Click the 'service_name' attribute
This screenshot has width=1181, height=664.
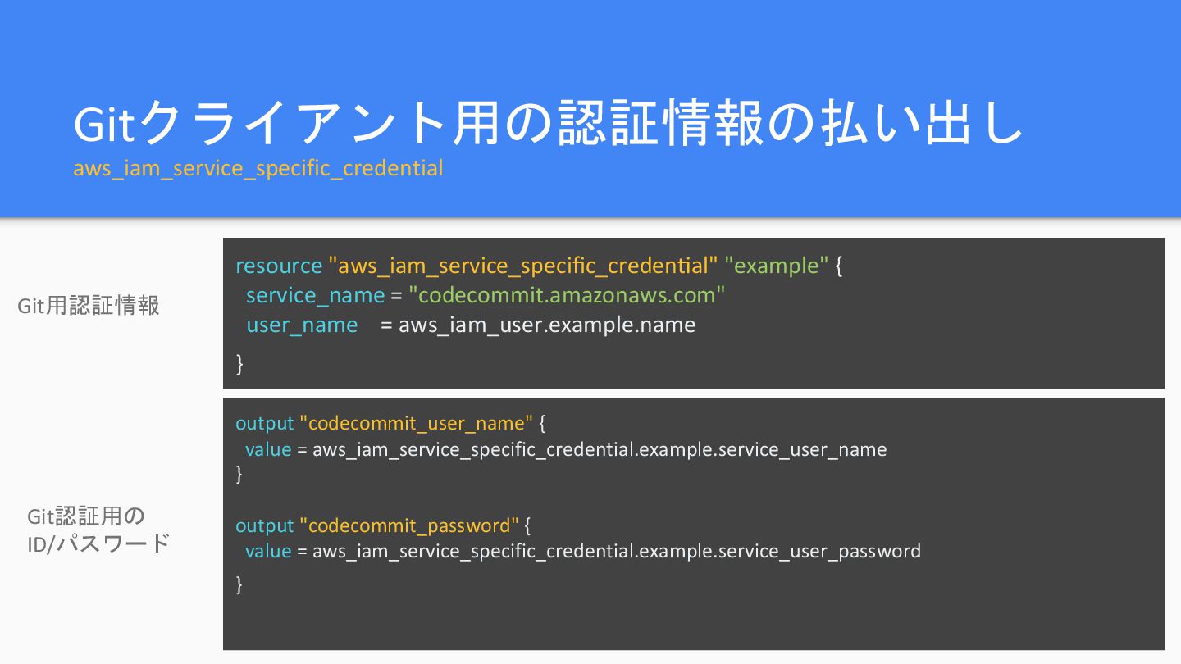[x=316, y=295]
